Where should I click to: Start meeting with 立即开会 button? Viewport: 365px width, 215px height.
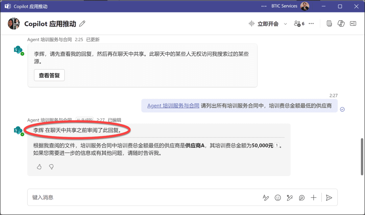click(x=264, y=24)
